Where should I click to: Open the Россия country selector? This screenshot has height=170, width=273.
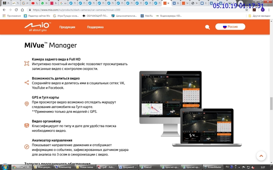[x=230, y=27]
